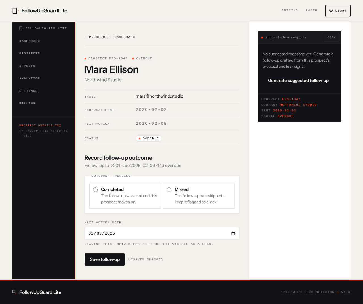Image resolution: width=363 pixels, height=304 pixels.
Task: Click the Northwind Studio company name
Action: coord(103,80)
